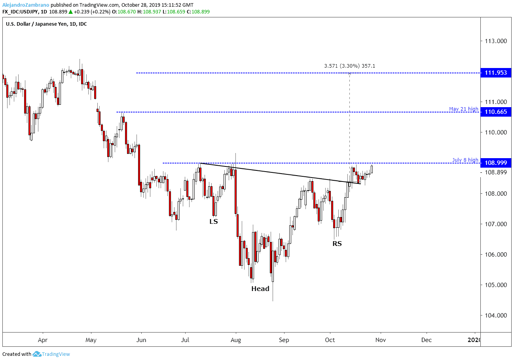Click the 3.571 (3.30%) 357.1 measurement label
This screenshot has width=514, height=361.
(x=349, y=66)
